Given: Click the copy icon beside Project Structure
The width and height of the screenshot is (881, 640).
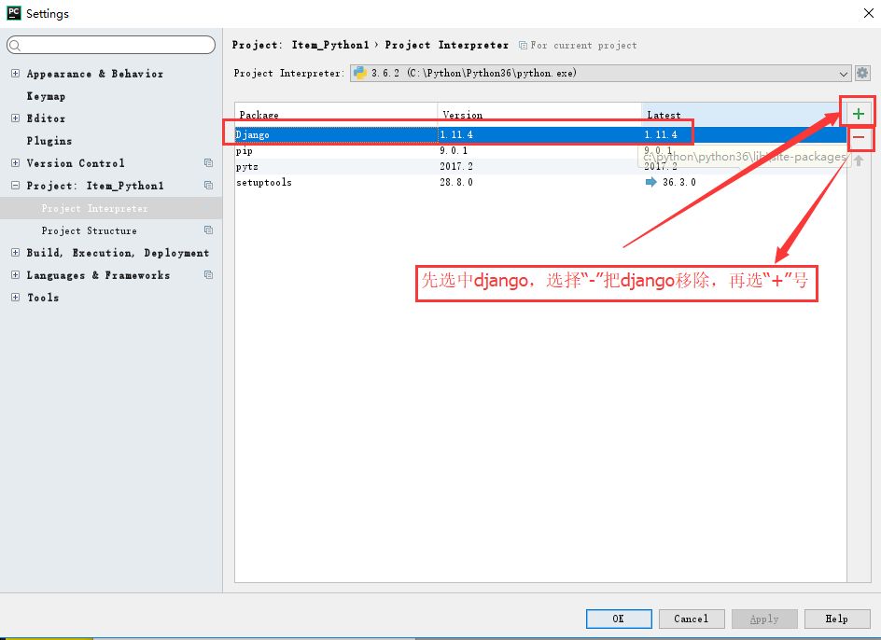Looking at the screenshot, I should tap(208, 230).
